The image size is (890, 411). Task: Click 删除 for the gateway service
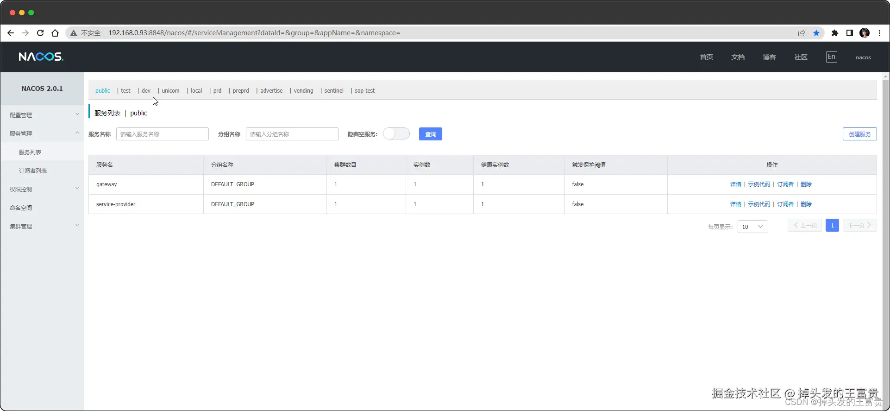tap(806, 184)
